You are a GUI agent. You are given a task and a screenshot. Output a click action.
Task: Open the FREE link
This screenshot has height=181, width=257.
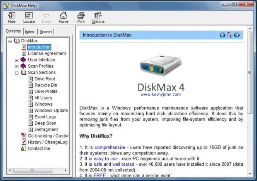pos(99,176)
